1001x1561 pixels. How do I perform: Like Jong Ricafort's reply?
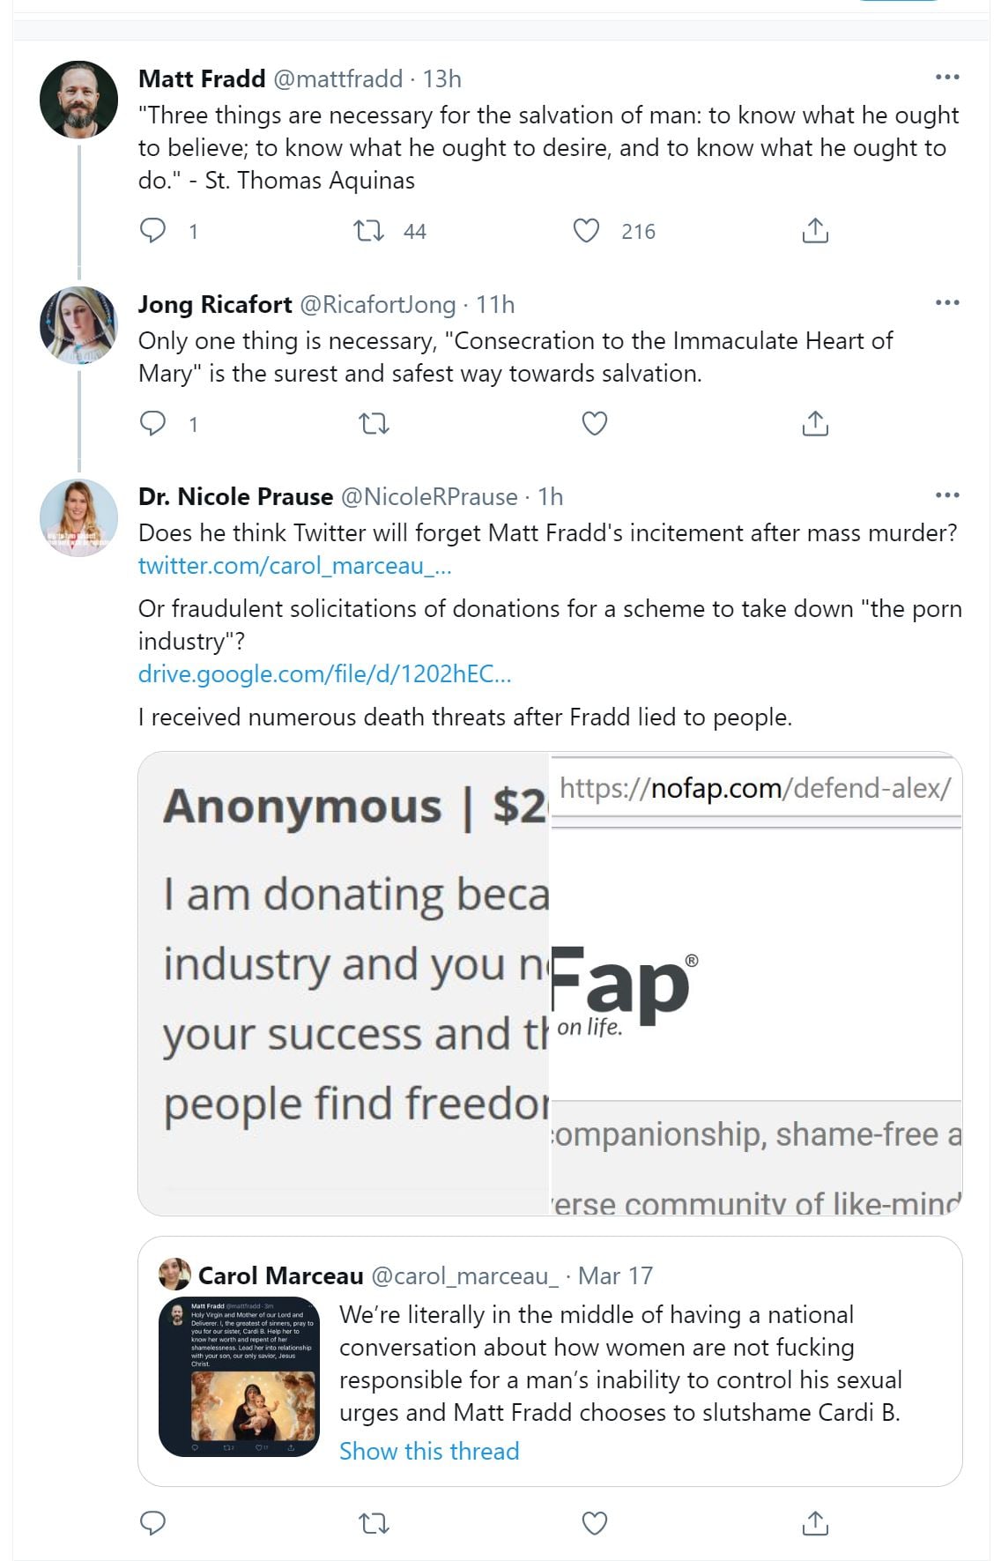tap(595, 424)
